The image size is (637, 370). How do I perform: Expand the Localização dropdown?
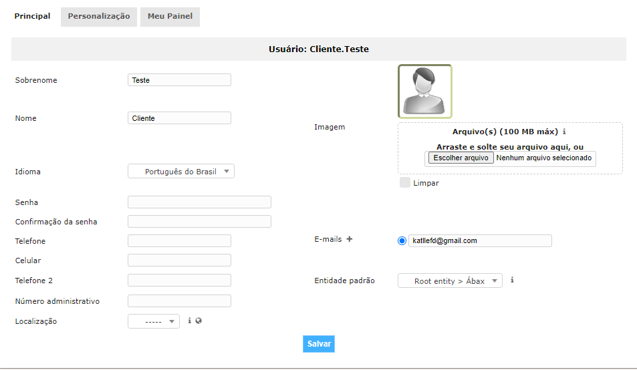153,322
